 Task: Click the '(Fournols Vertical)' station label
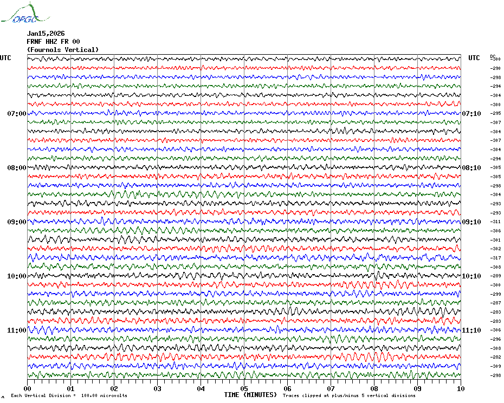63,50
